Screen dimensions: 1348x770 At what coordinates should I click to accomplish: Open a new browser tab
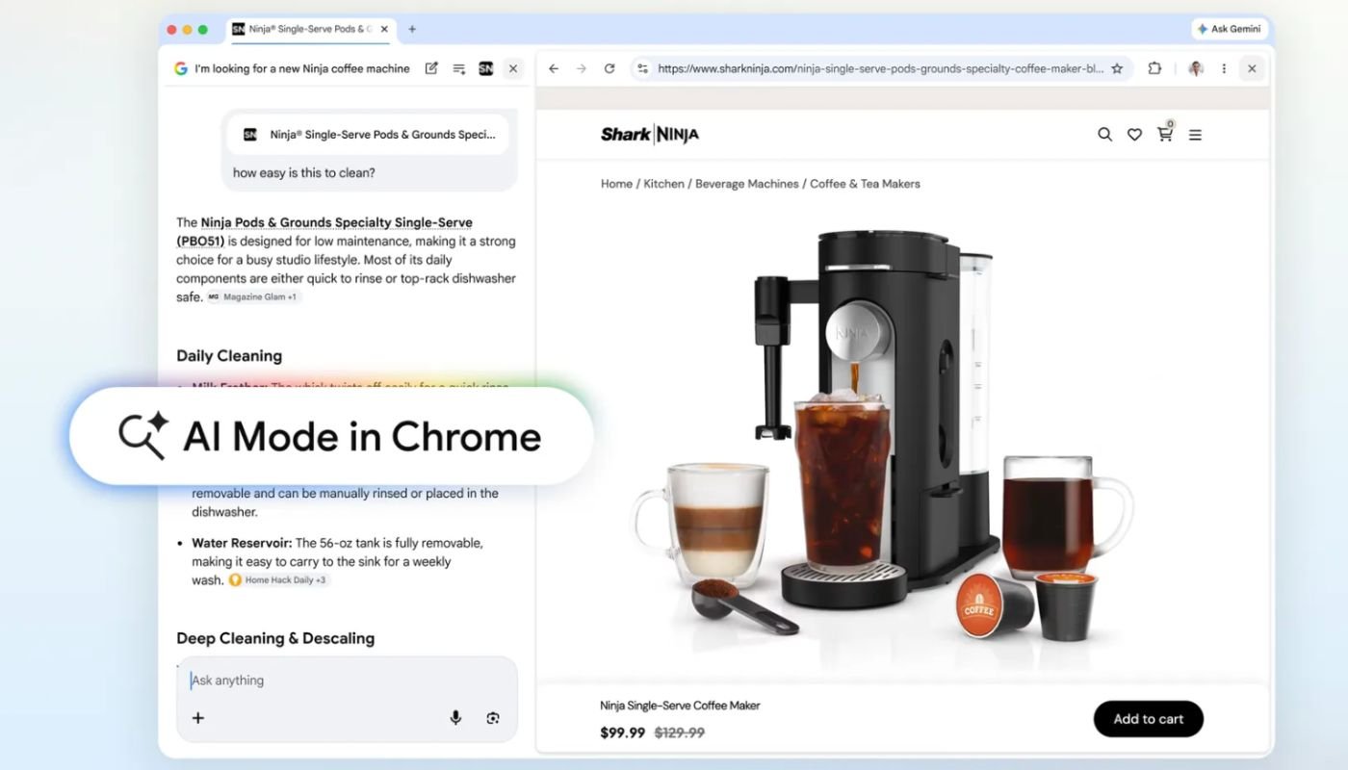412,30
